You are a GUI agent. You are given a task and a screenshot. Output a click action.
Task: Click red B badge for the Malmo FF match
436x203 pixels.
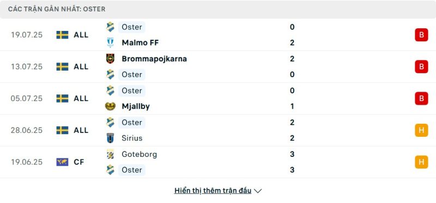tap(421, 35)
